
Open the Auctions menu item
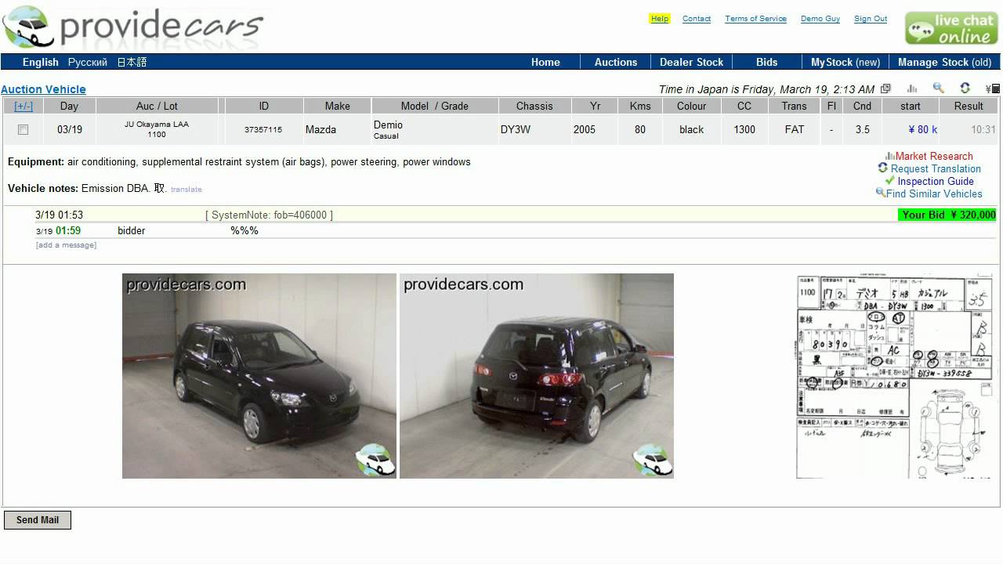click(616, 62)
